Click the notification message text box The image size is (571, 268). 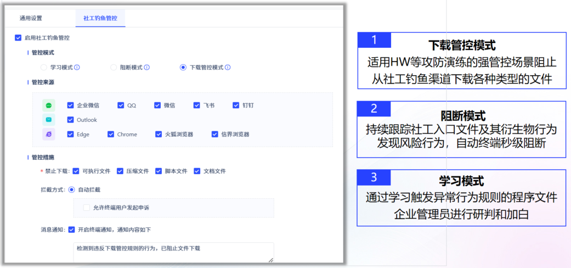173,253
